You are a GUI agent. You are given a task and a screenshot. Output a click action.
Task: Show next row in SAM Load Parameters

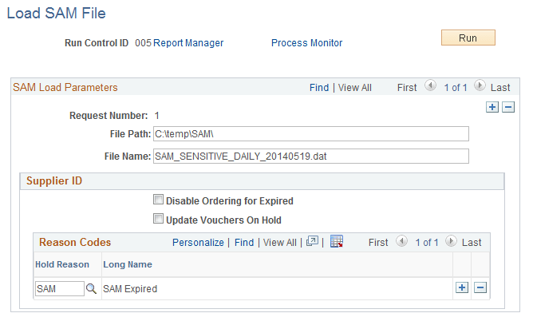[x=480, y=85]
